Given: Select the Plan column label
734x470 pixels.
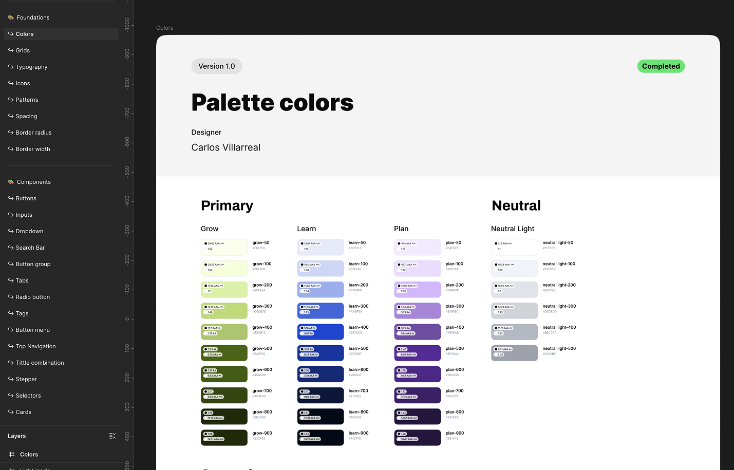Looking at the screenshot, I should (x=401, y=229).
